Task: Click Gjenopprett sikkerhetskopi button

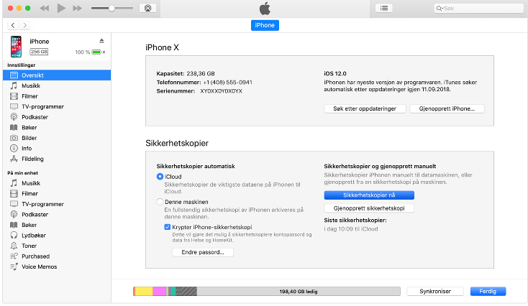Action: tap(369, 208)
